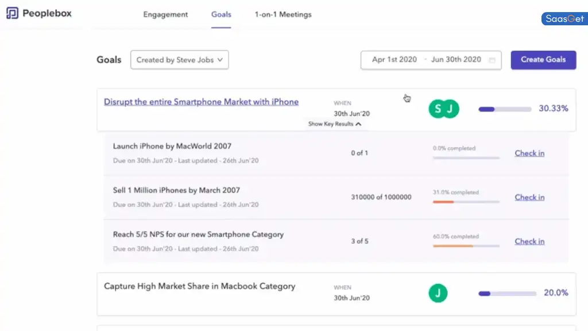Expand the Created by Steve Jobs dropdown

(180, 60)
